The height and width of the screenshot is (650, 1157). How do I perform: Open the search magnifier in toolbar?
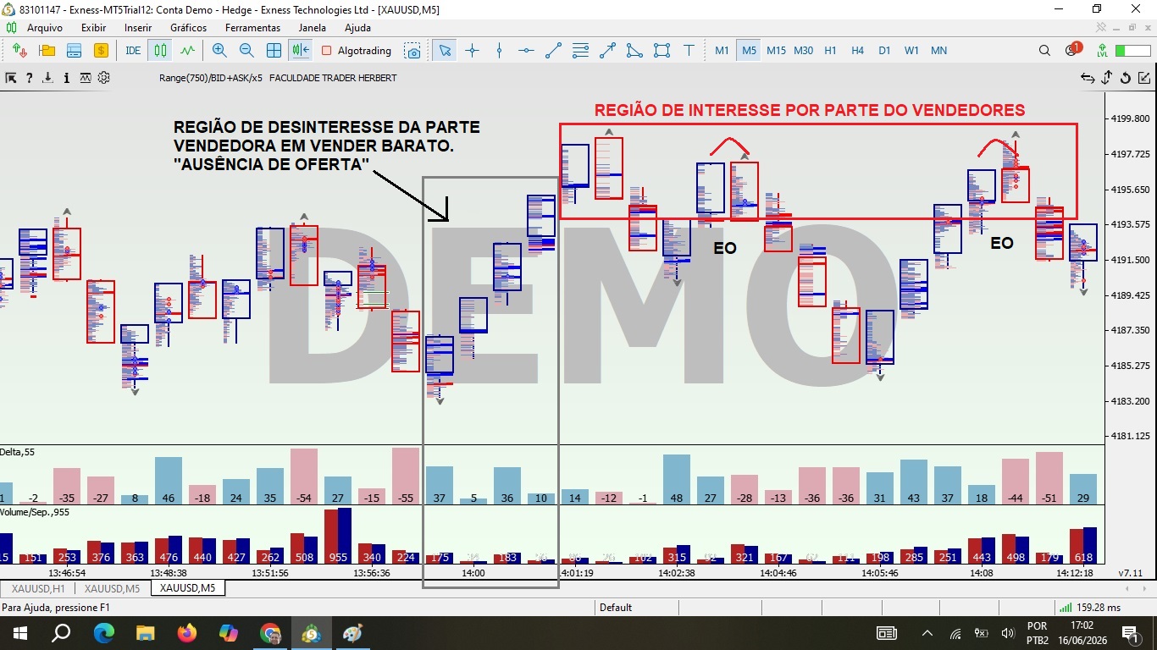(x=1044, y=51)
